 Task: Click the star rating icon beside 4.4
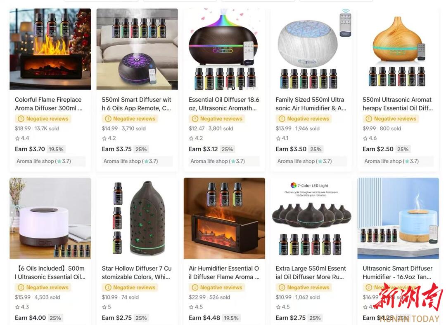(x=17, y=138)
